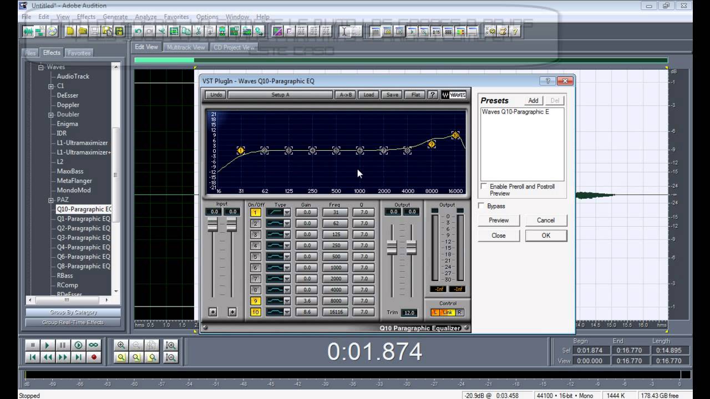Click the left Output fader handle

point(392,248)
